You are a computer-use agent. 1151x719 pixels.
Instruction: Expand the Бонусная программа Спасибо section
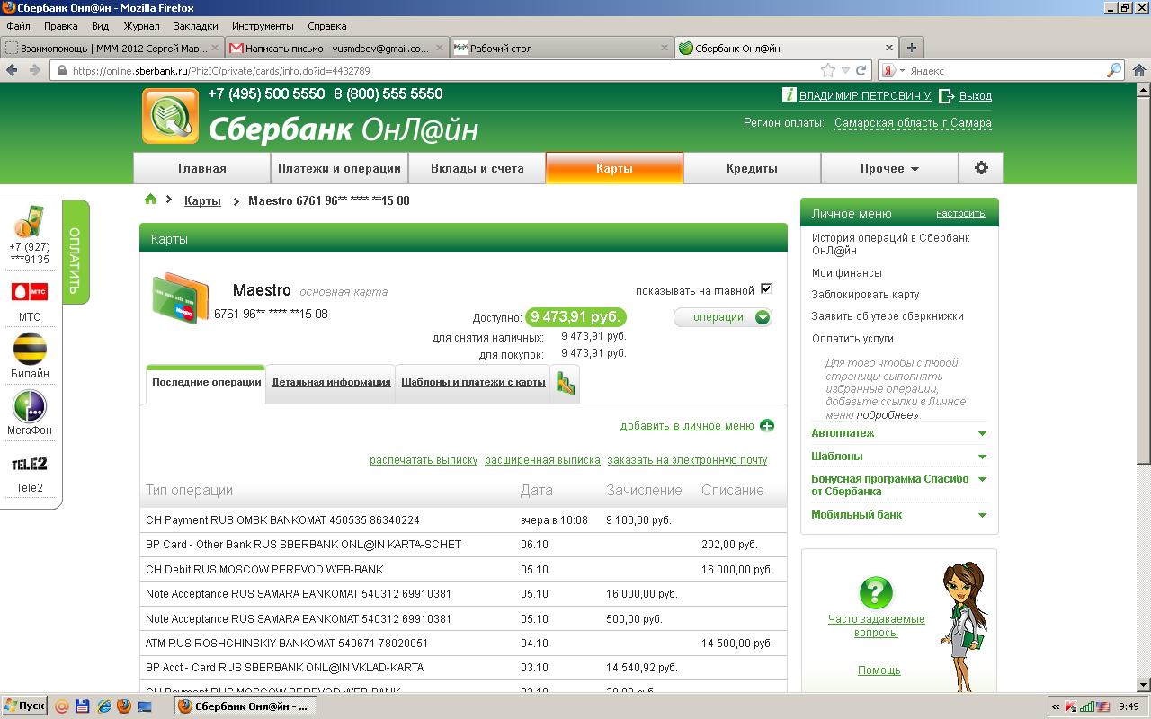(899, 485)
